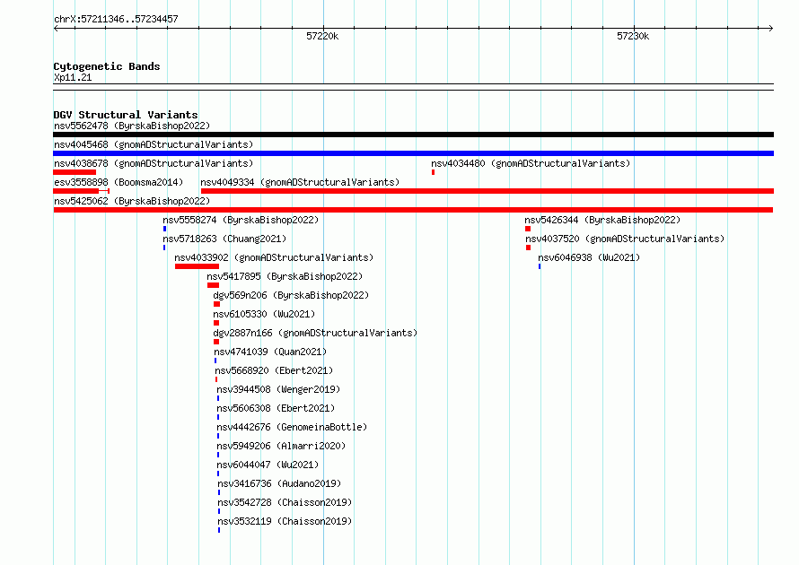Open nsv3542728 (Chaisson2019) label

tap(285, 502)
